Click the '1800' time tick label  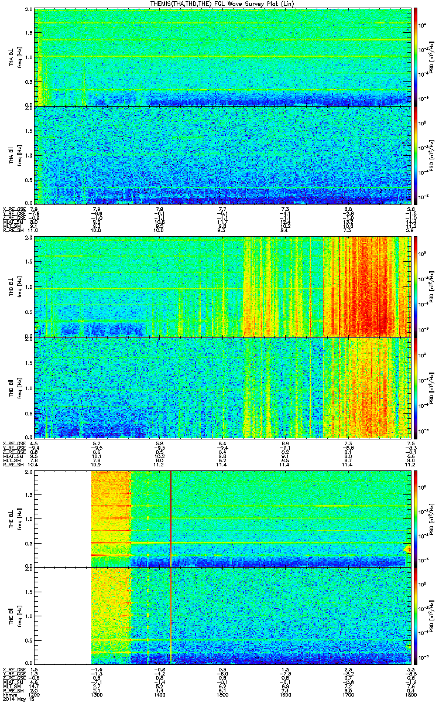[410, 695]
